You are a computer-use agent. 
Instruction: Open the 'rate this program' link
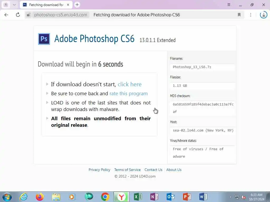(129, 93)
